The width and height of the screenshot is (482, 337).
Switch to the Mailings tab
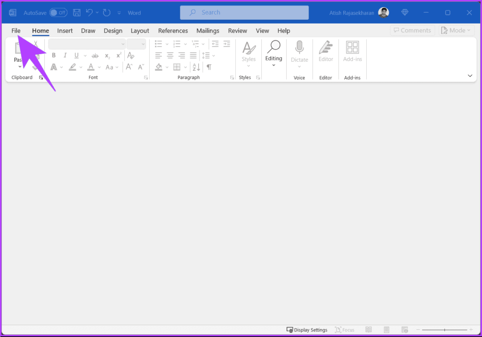pos(208,31)
